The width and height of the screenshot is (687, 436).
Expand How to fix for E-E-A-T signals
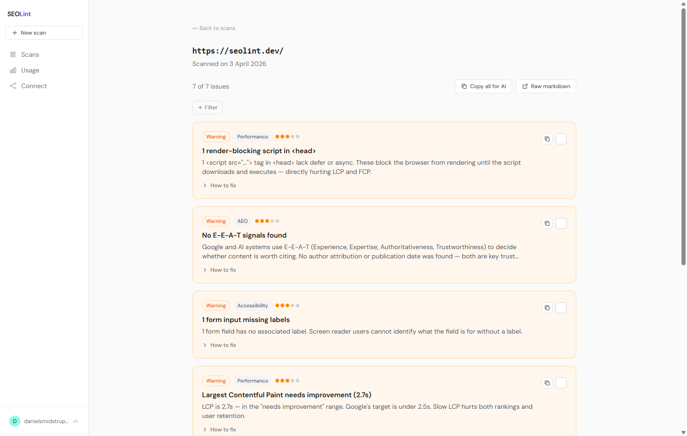coord(220,270)
